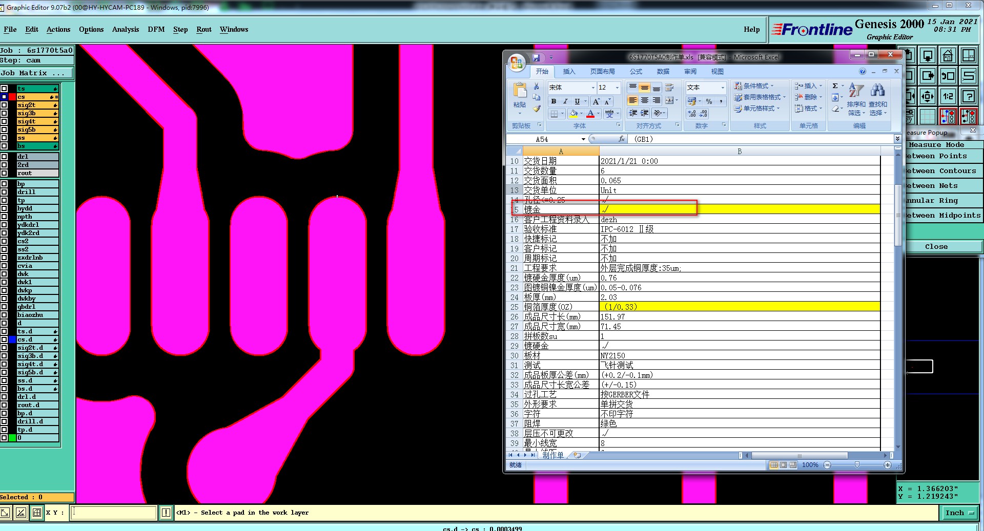Open the Genesis Analysis menu
This screenshot has height=531, width=984.
[126, 29]
